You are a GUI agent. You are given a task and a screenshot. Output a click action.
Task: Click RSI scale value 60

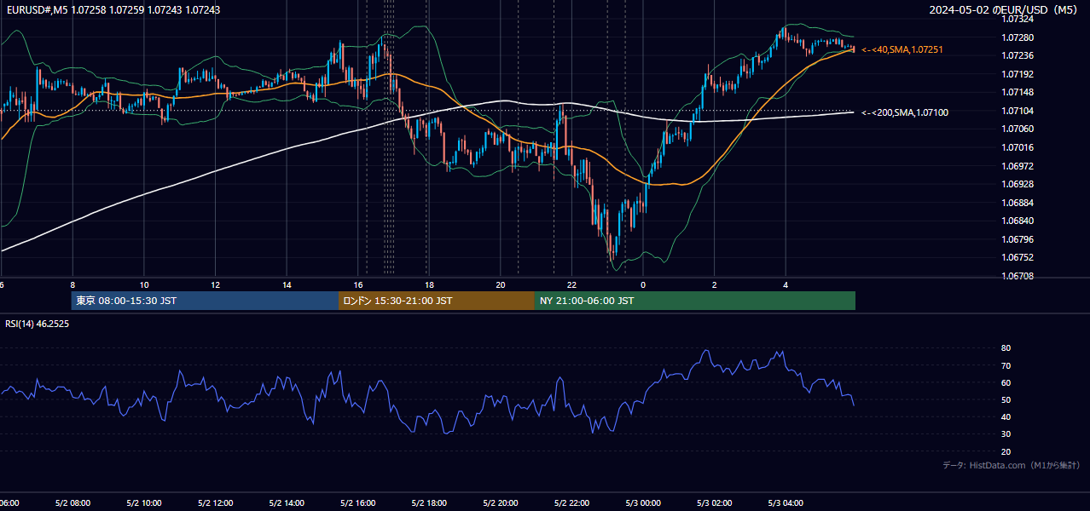tap(1006, 383)
